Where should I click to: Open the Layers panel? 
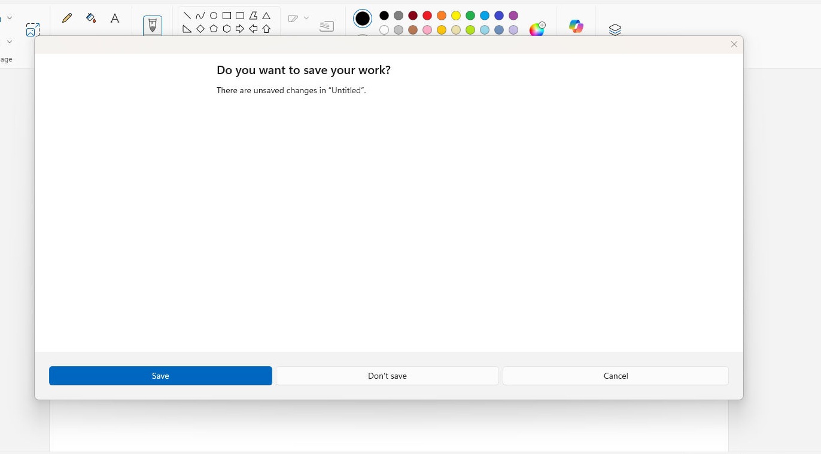click(x=615, y=29)
